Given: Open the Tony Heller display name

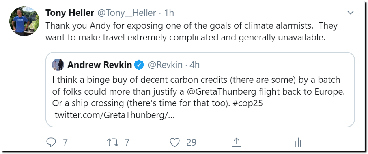Looking at the screenshot, I should pos(70,13).
